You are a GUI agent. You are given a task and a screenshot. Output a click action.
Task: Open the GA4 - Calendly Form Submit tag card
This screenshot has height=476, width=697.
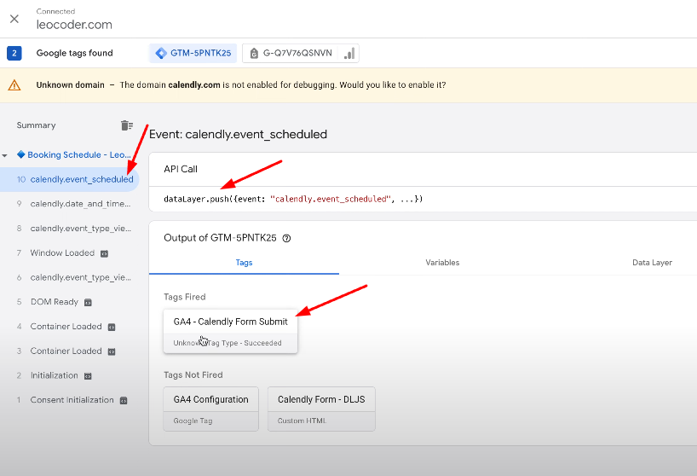pos(230,332)
